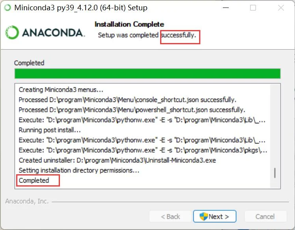
Task: Proceed with the Next button
Action: 215,217
